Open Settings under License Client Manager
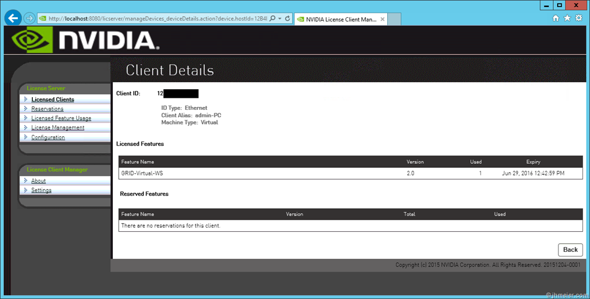This screenshot has width=590, height=299. (x=41, y=190)
